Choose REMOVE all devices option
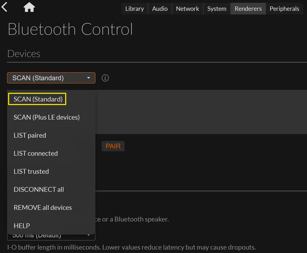 (x=51, y=208)
